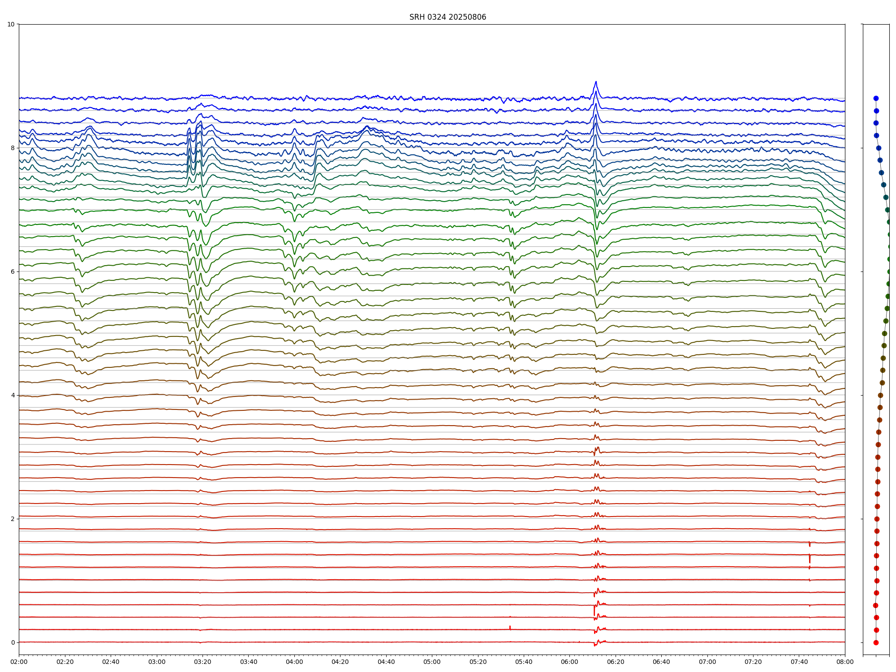This screenshot has width=896, height=672.
Task: Click the topmost blue dot in right panel
Action: pos(876,98)
